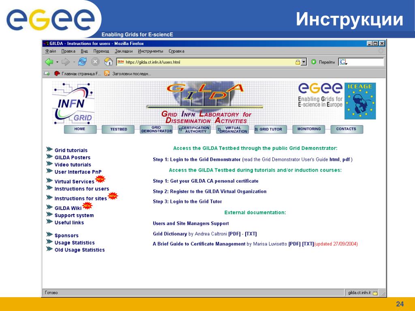Viewport: 415px width, 311px height.
Task: Open the GILDA Posters link
Action: click(73, 158)
